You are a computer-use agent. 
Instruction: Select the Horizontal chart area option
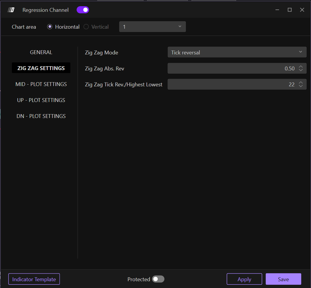click(50, 27)
